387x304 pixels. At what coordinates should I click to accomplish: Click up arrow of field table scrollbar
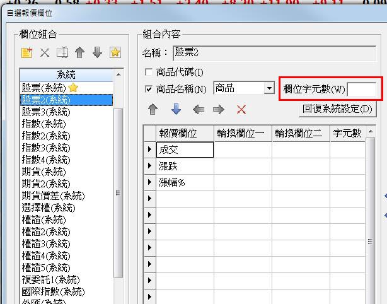point(371,131)
